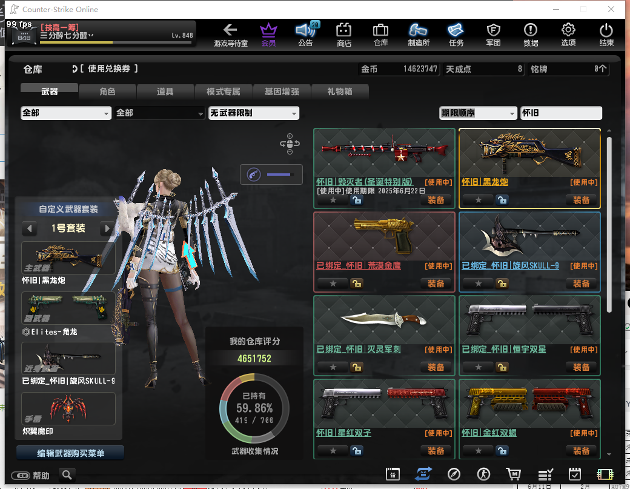Screen dimensions: 630x489
Task: Click the blue swap arrows icon
Action: (x=423, y=474)
